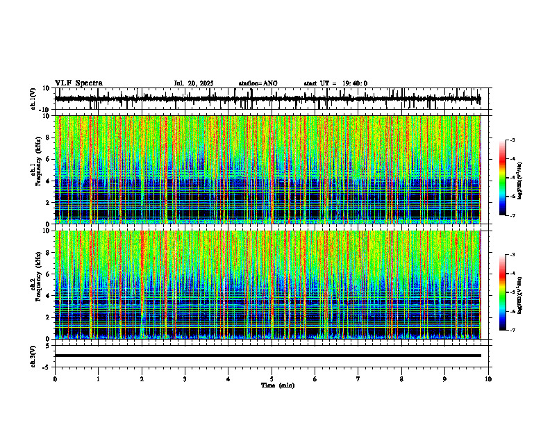Click the 'ch.3(V)' axis label
Viewport: 550px width, 425px height.
(33, 357)
